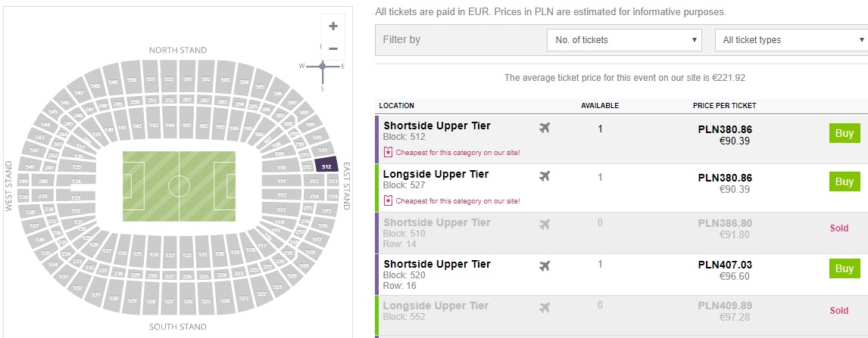The image size is (868, 338).
Task: Buy the Shortside Upper Tier Block 512 ticket
Action: (x=845, y=133)
